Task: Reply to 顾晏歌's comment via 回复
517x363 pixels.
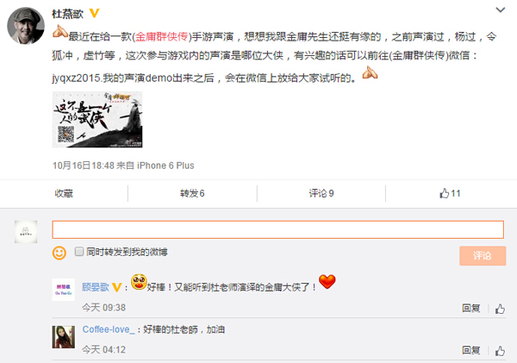Action: 470,308
